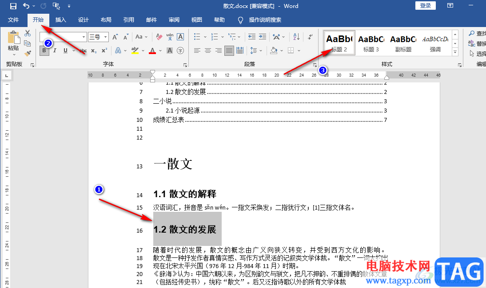Increase paragraph indent

click(x=263, y=37)
